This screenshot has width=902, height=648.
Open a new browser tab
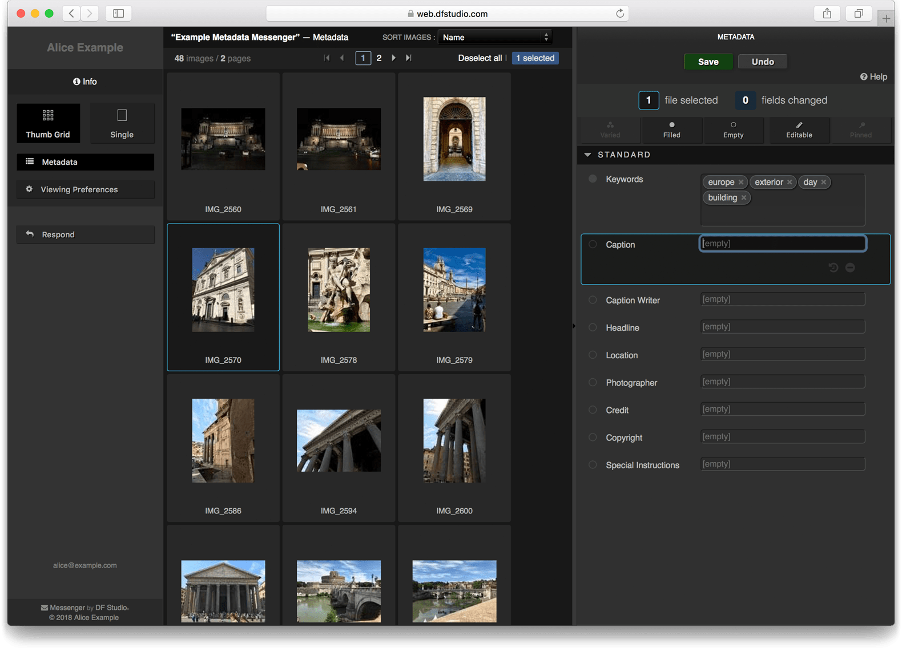[886, 19]
